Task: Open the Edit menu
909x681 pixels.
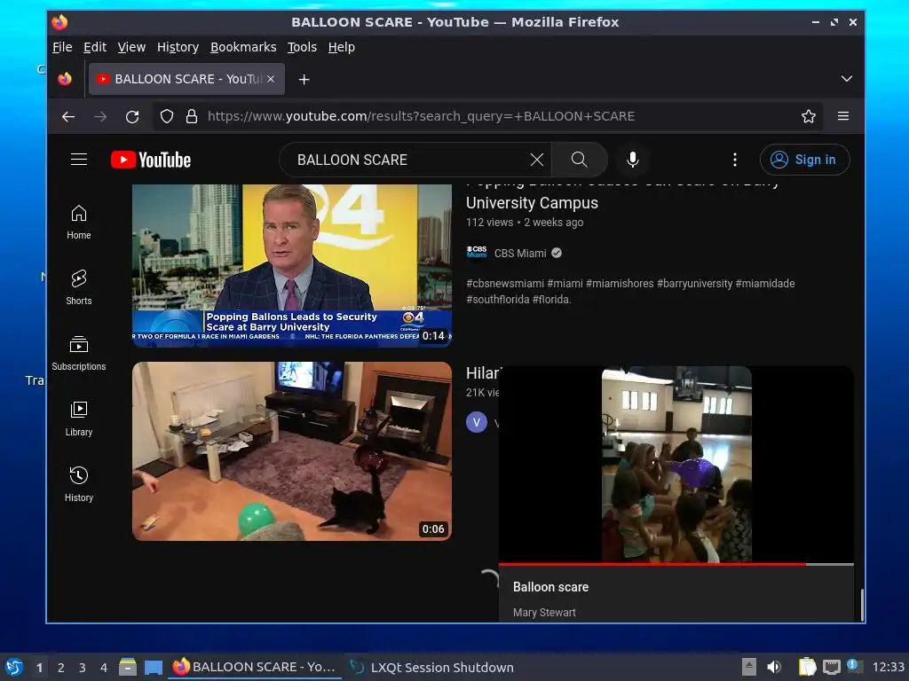Action: click(94, 47)
